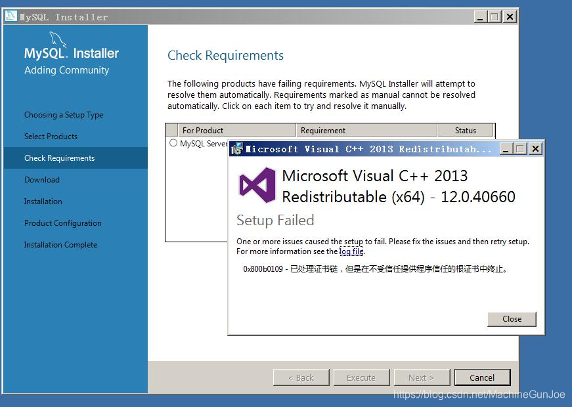Click the 0x800b0109 error message text
The image size is (572, 407).
(x=375, y=269)
